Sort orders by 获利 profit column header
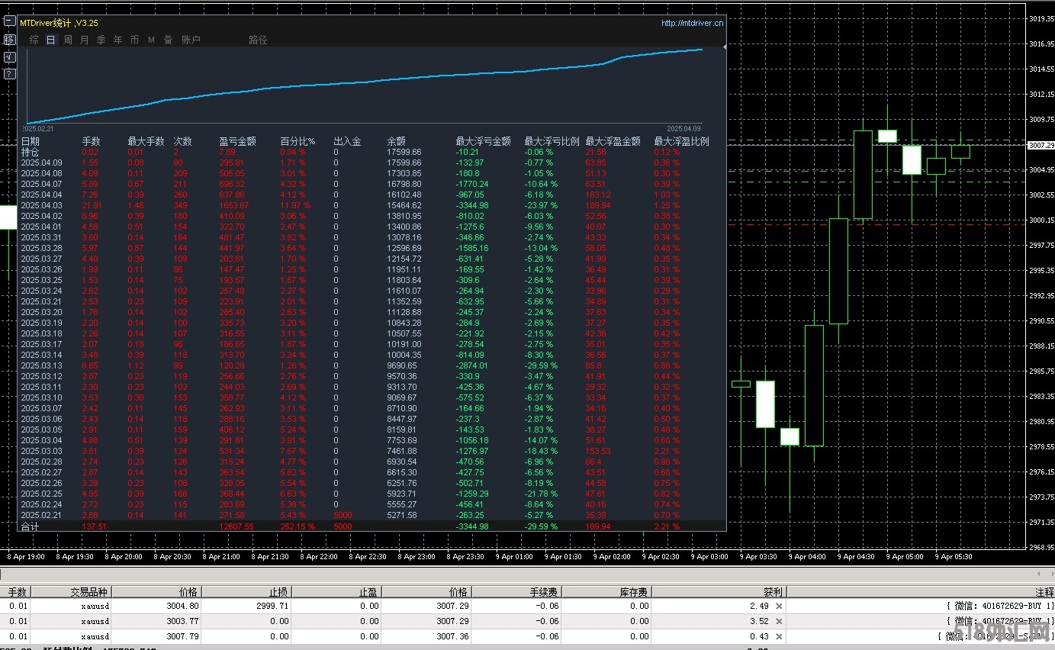1055x650 pixels. (772, 592)
